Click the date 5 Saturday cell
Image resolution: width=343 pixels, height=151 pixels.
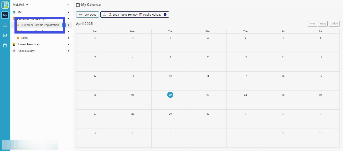[x=321, y=43]
